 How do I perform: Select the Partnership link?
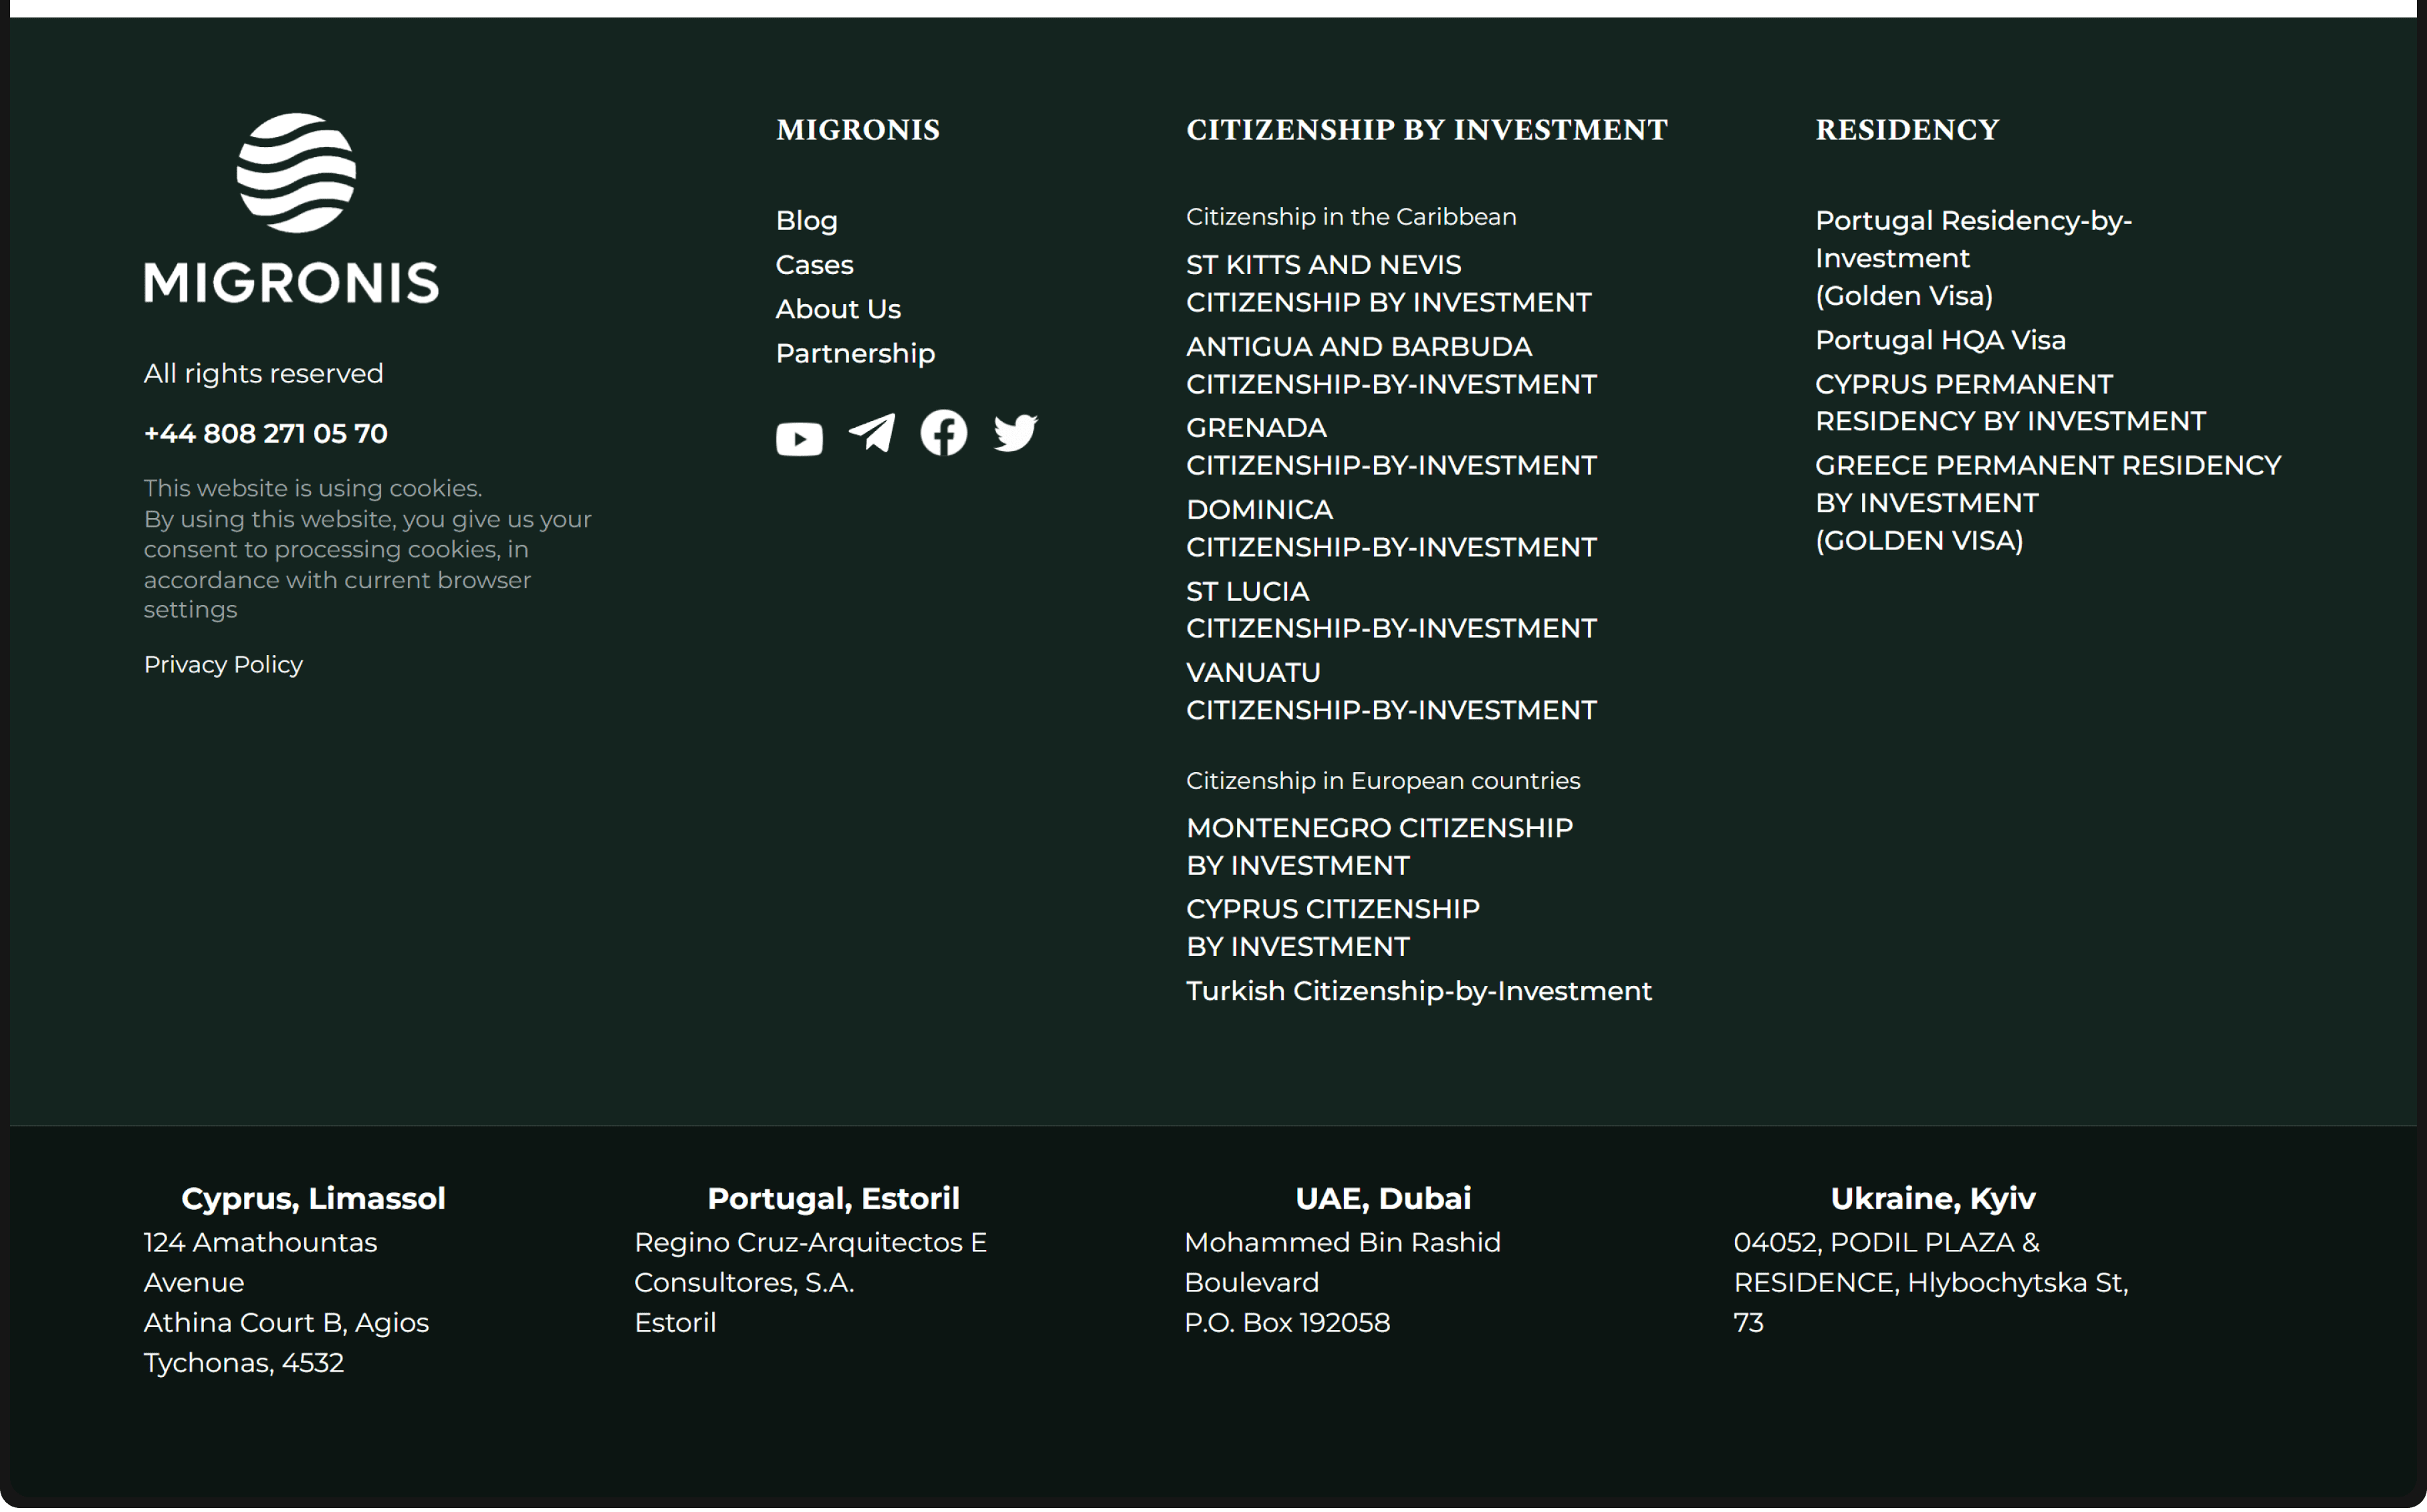coord(855,353)
